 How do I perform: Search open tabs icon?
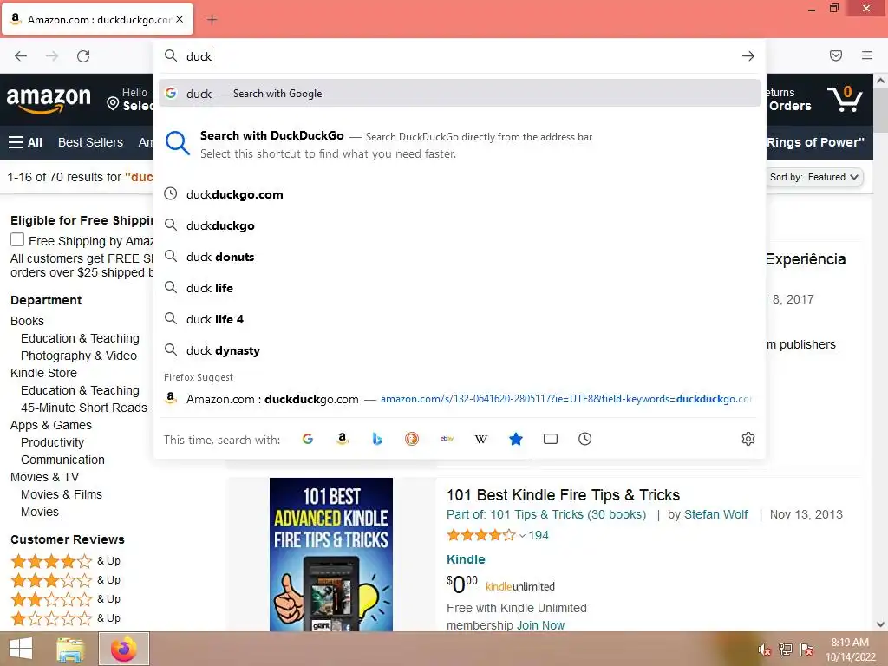tap(551, 439)
